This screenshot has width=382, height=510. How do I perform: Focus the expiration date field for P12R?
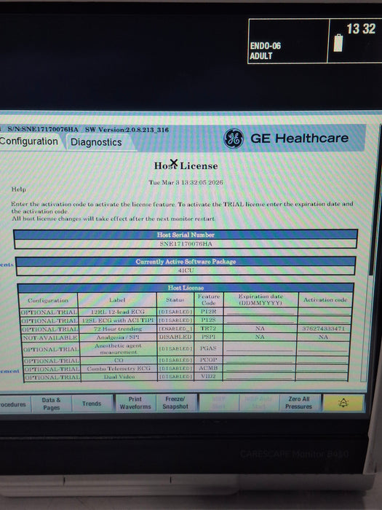click(x=260, y=312)
